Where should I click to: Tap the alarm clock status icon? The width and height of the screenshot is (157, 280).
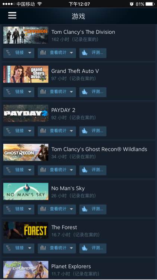pos(132,4)
